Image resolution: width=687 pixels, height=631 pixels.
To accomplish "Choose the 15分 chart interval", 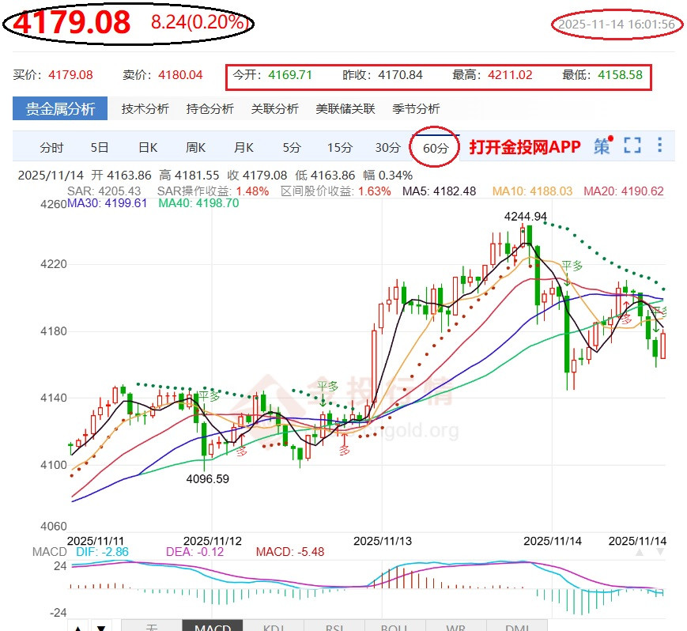I will click(x=340, y=147).
